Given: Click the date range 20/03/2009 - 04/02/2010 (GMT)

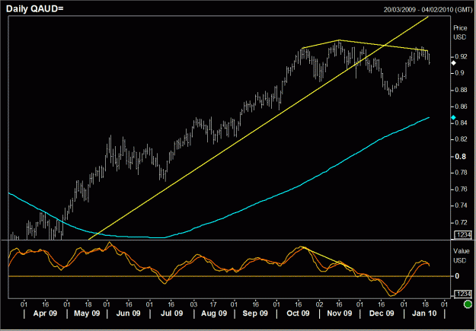Looking at the screenshot, I should 428,10.
